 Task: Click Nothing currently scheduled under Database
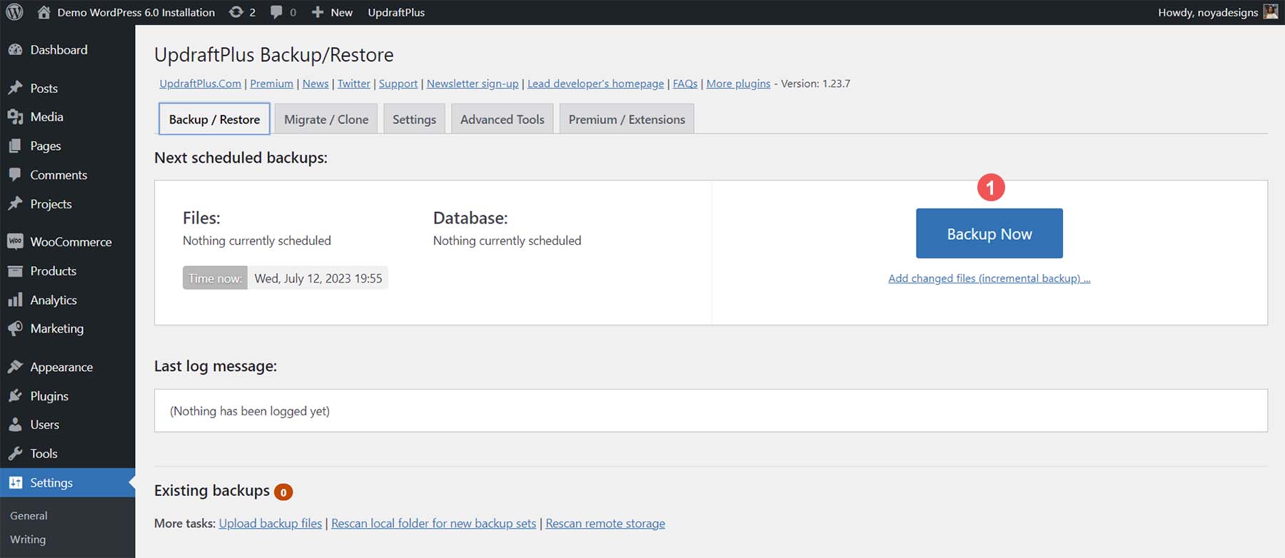(x=507, y=240)
